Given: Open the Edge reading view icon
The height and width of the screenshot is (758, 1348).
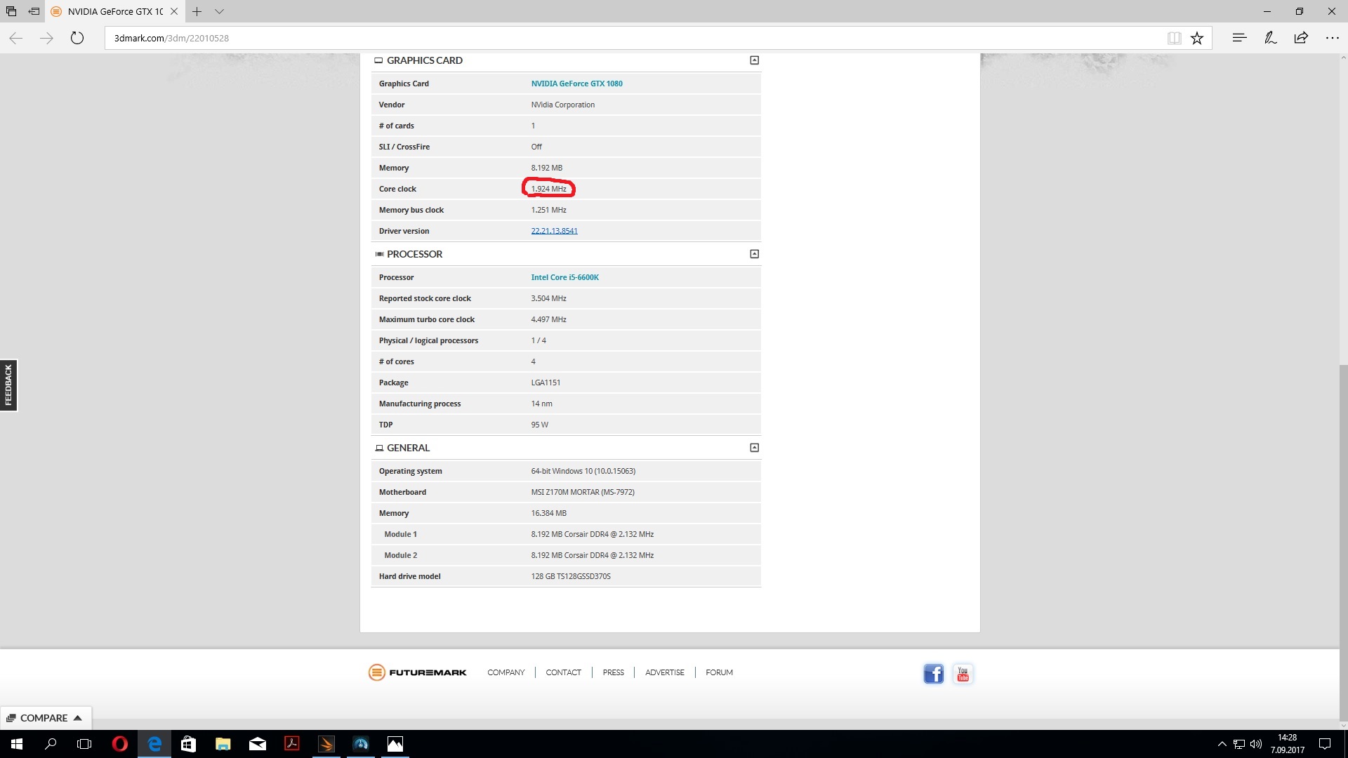Looking at the screenshot, I should (1174, 39).
